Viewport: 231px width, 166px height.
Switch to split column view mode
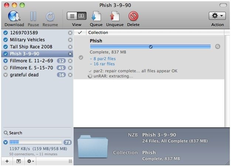coord(81,16)
